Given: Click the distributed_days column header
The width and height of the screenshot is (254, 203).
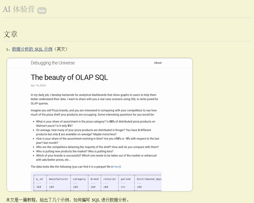Looking at the screenshot, I should pos(149,179).
